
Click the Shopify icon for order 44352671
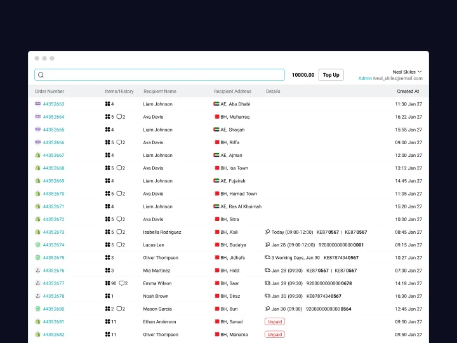click(x=37, y=206)
